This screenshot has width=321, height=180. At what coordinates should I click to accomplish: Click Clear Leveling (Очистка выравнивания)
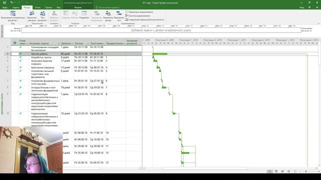pyautogui.click(x=137, y=15)
